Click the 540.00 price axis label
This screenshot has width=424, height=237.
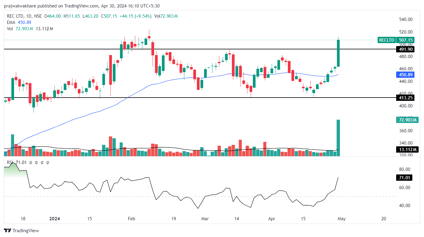[x=405, y=19]
